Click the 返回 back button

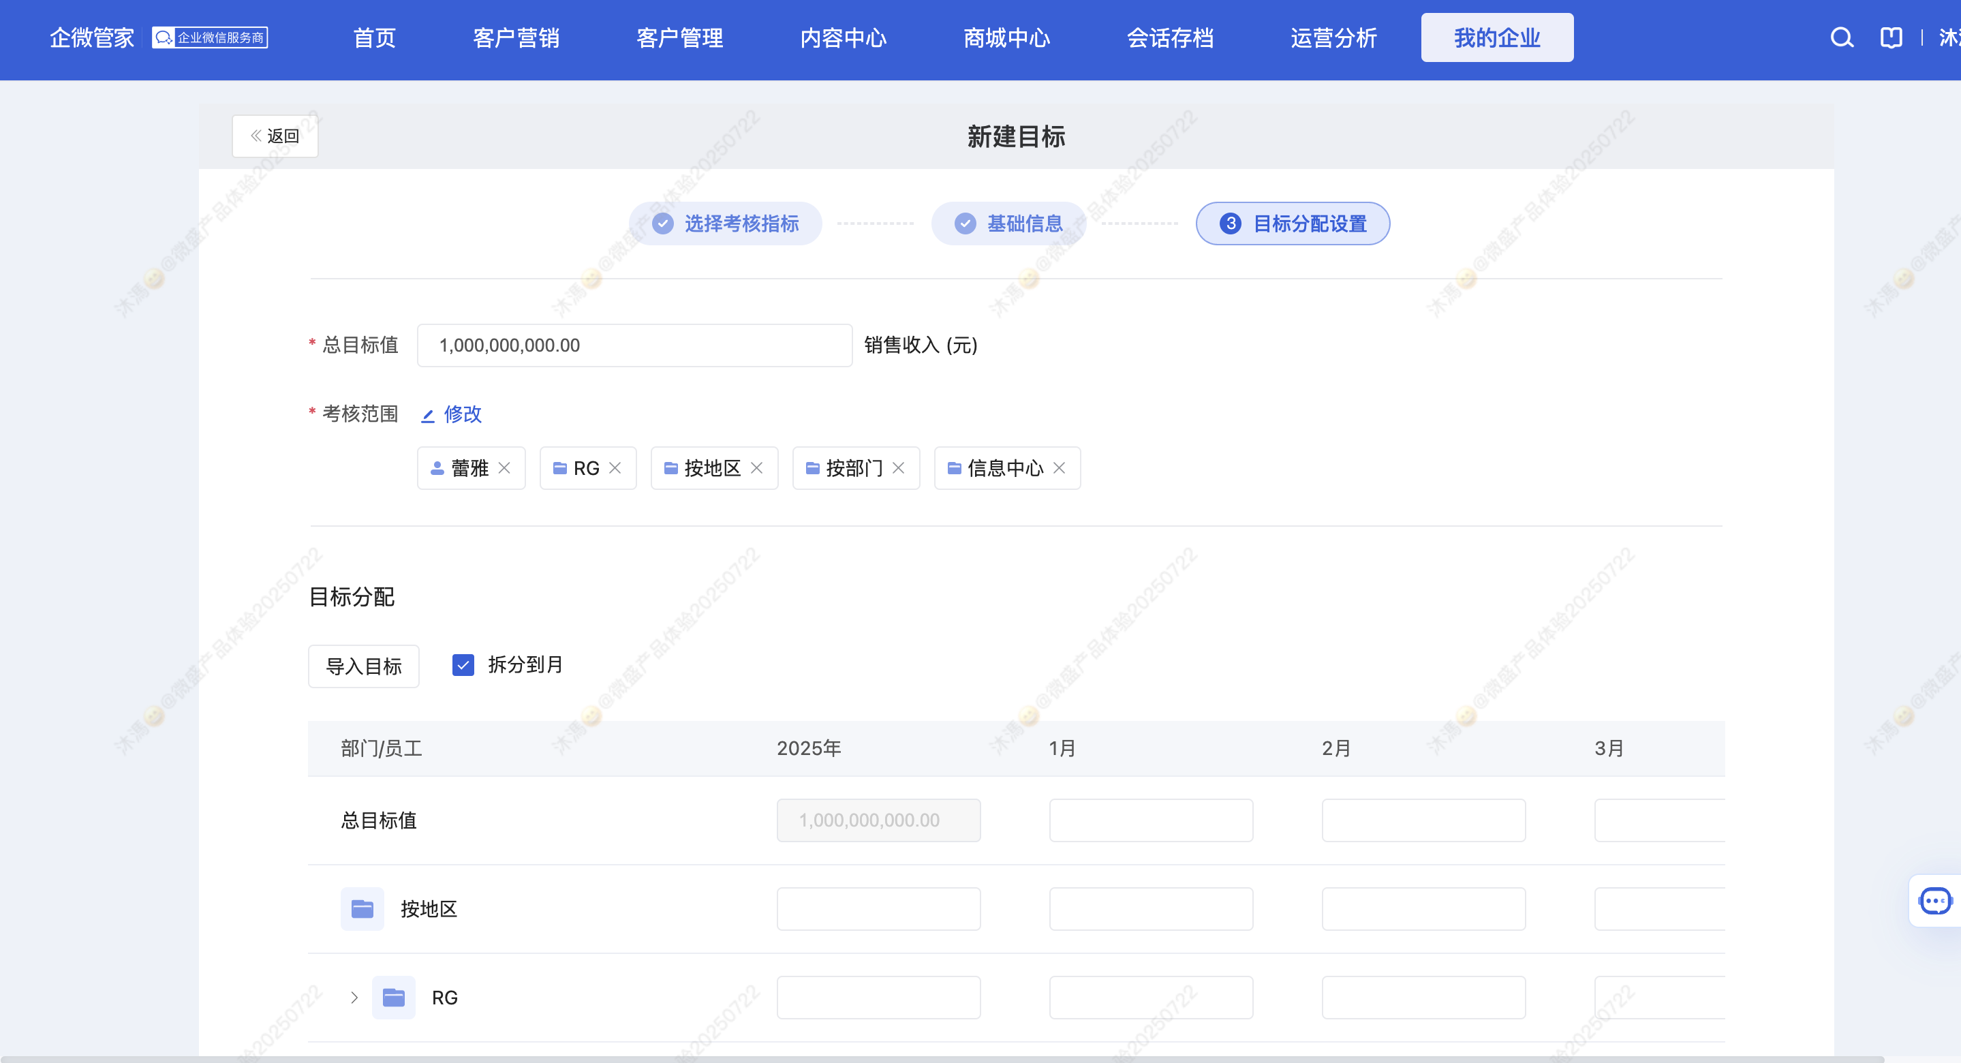[x=275, y=136]
